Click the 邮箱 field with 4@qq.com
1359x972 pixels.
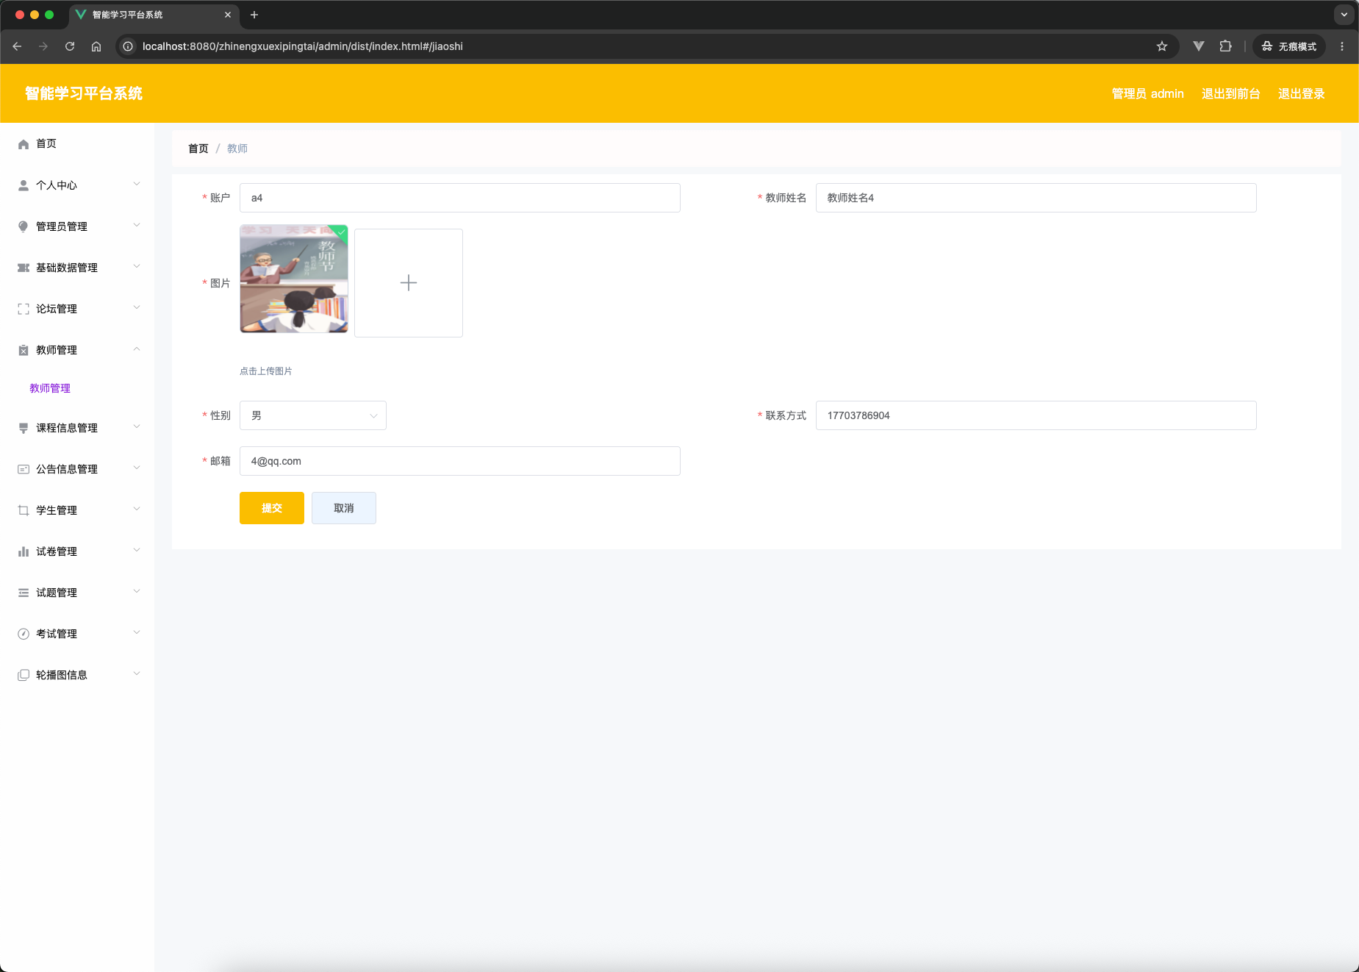[460, 461]
